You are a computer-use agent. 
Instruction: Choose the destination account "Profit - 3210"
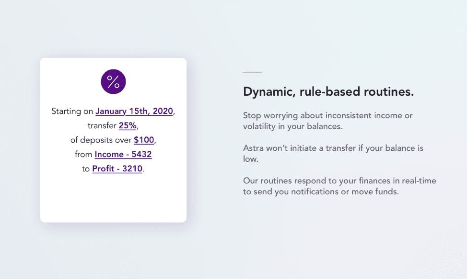coord(117,168)
